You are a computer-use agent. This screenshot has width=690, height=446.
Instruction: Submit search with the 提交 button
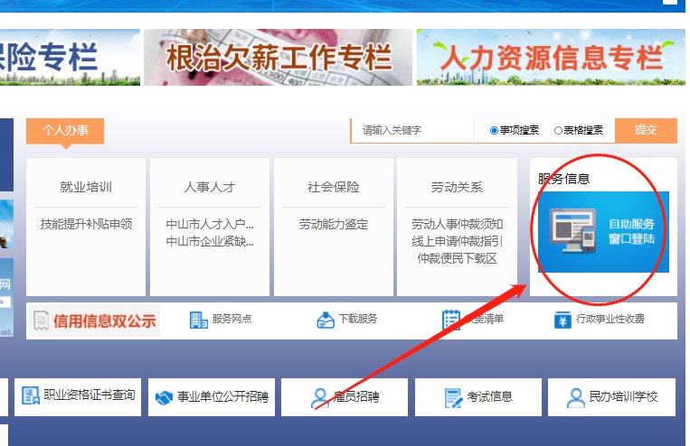pos(646,131)
